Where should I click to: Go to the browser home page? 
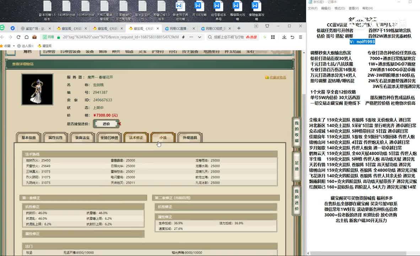[27, 37]
